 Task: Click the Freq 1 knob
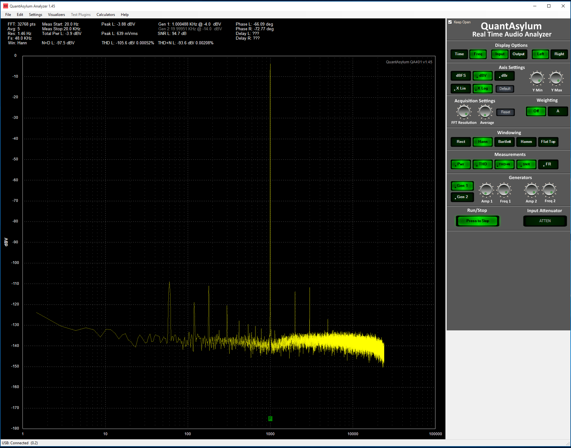(x=504, y=190)
